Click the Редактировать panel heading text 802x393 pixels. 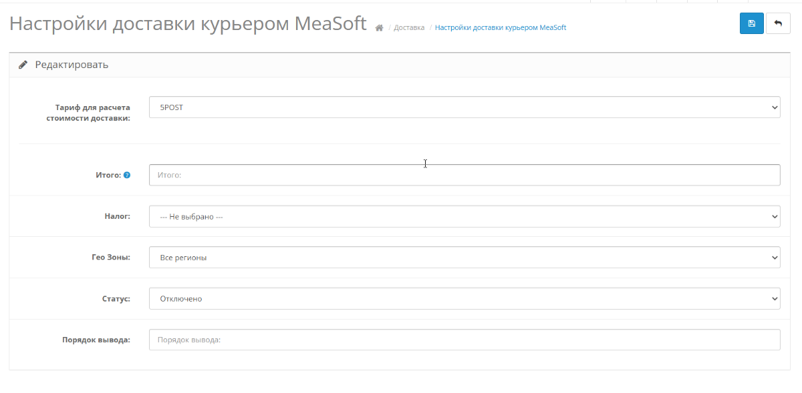[x=72, y=65]
